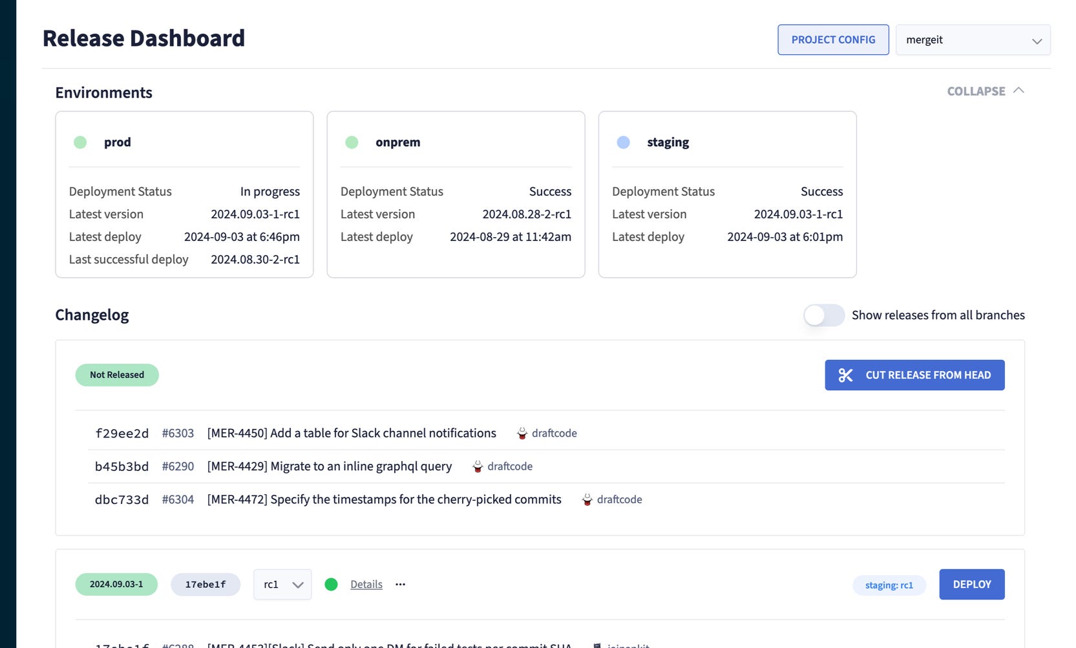
Task: Open the release overflow menu via ellipsis
Action: tap(400, 584)
